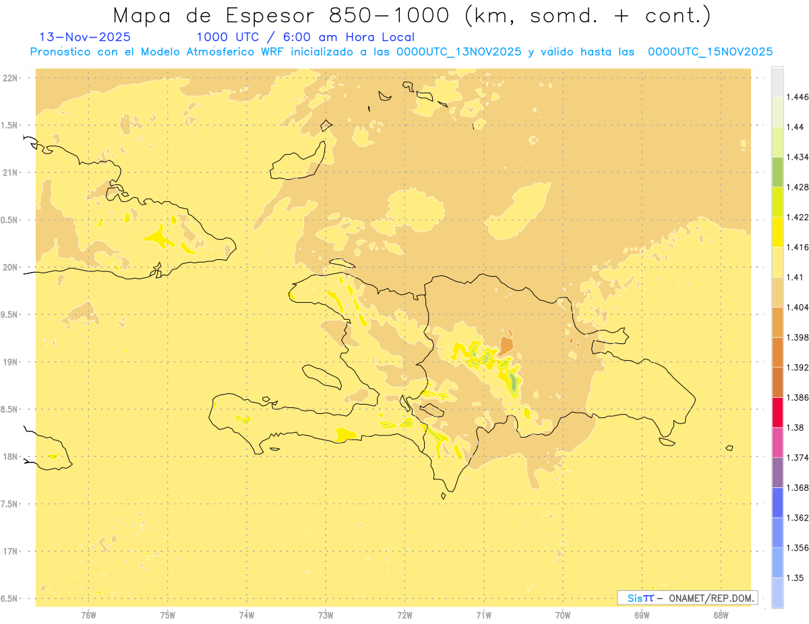Click the legend value '1.422'

[798, 217]
